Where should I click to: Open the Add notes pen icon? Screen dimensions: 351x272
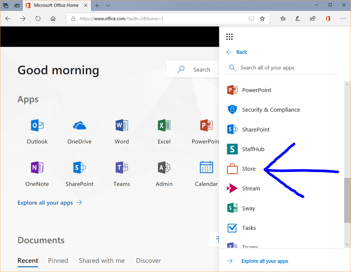[298, 18]
